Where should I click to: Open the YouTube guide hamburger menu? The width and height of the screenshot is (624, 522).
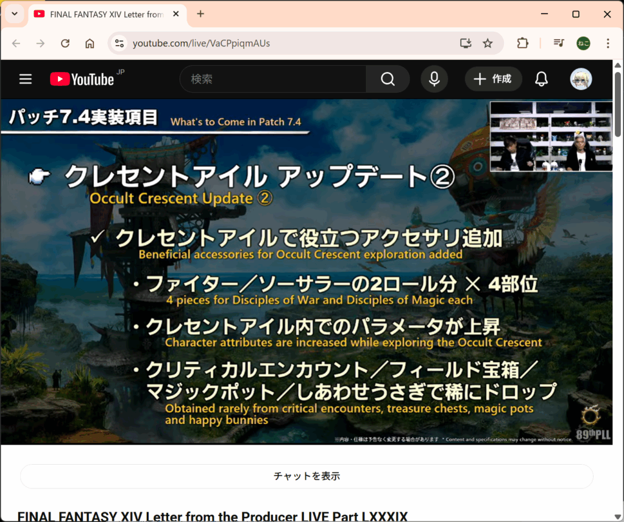pos(25,79)
